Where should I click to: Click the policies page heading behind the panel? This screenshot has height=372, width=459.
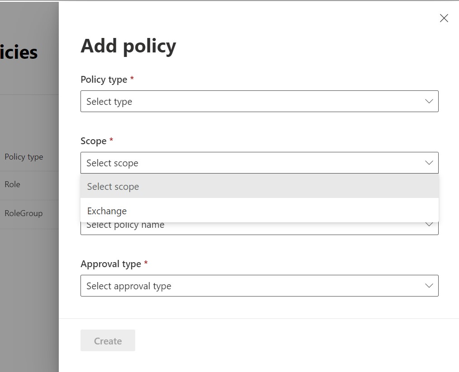point(19,52)
